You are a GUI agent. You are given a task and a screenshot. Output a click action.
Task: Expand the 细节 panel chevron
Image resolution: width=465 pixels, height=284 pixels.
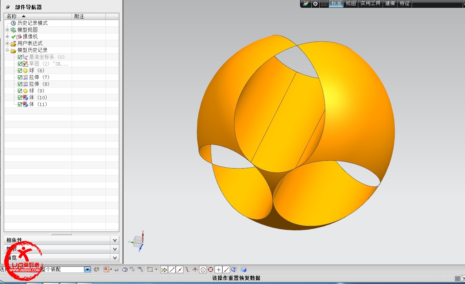(115, 249)
